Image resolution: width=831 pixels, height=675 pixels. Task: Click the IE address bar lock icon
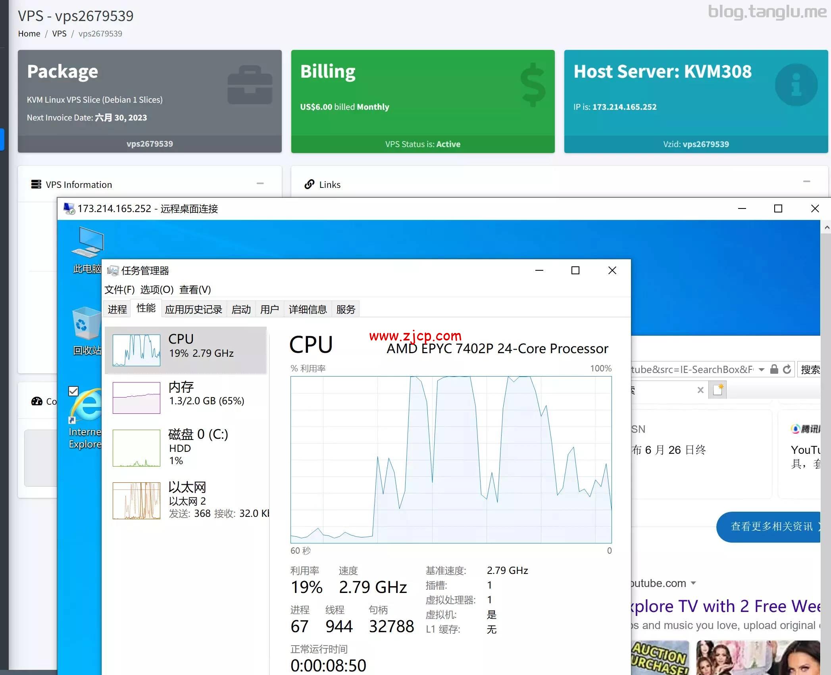[x=774, y=369]
